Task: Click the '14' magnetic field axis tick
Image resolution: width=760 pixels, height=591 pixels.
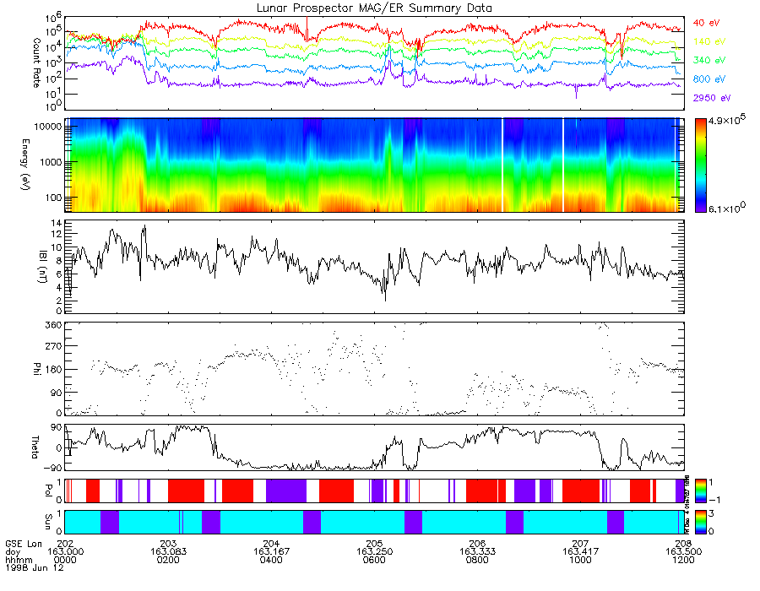Action: click(57, 224)
